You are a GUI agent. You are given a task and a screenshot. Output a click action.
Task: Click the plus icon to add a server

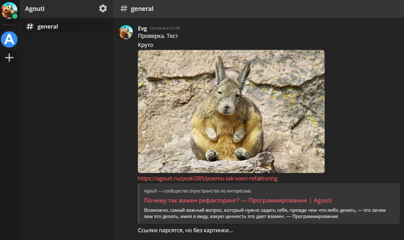pos(9,58)
